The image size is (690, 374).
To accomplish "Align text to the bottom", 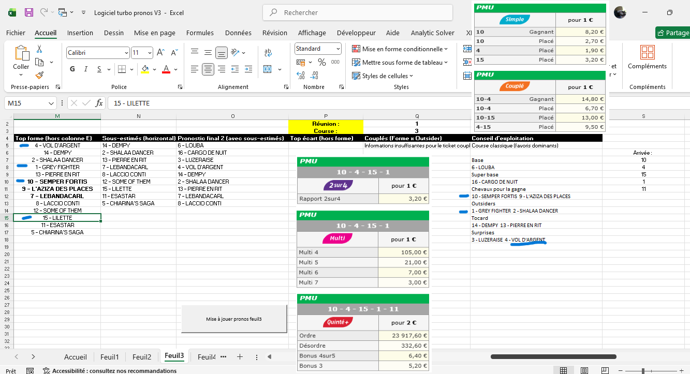I will [x=222, y=52].
